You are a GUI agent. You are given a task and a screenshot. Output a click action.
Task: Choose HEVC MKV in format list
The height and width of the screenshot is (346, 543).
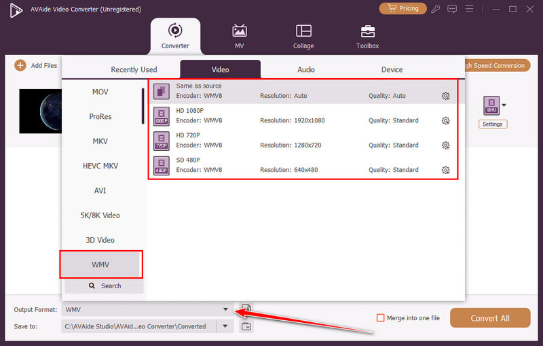pyautogui.click(x=100, y=166)
